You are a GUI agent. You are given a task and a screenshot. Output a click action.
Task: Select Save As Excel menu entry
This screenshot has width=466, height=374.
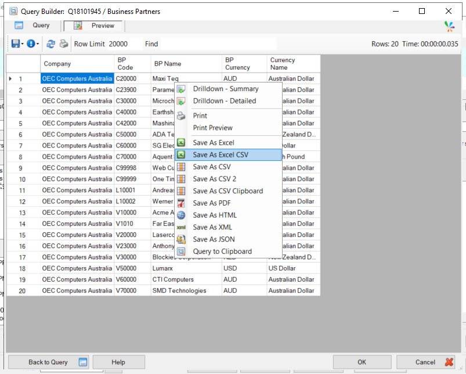pyautogui.click(x=228, y=143)
